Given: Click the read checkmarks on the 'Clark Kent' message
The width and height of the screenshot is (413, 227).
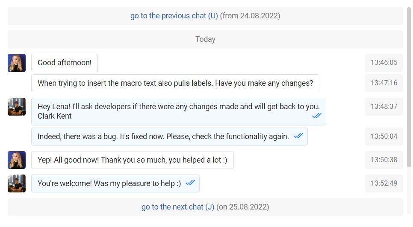Looking at the screenshot, I should click(x=316, y=116).
